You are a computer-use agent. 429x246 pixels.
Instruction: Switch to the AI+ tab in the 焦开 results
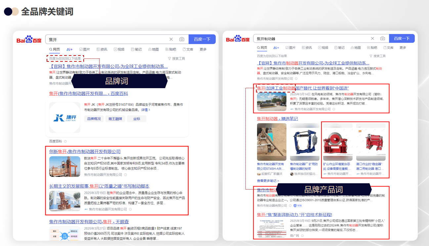69,50
